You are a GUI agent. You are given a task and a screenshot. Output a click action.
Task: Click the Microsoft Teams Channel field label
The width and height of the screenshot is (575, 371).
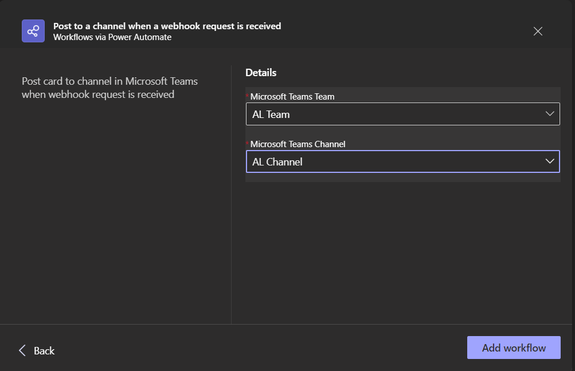(x=298, y=144)
